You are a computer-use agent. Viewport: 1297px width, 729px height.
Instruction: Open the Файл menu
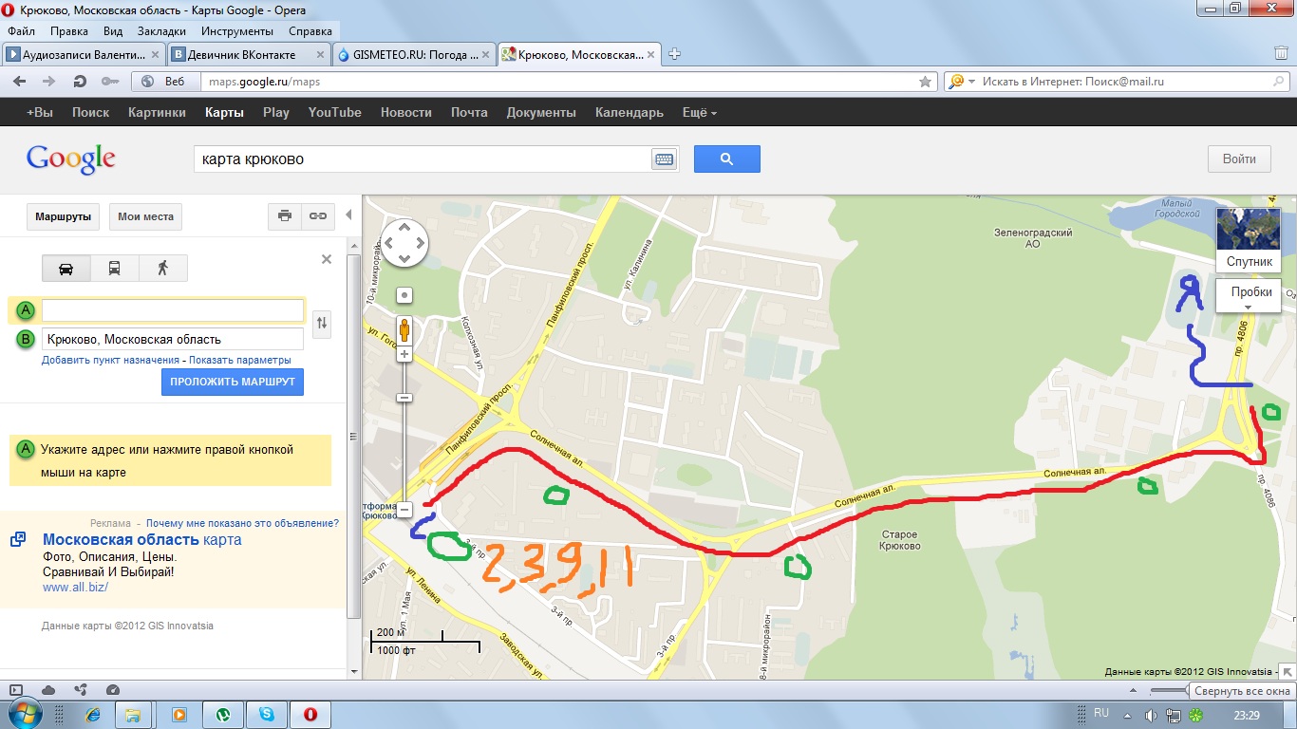coord(21,31)
